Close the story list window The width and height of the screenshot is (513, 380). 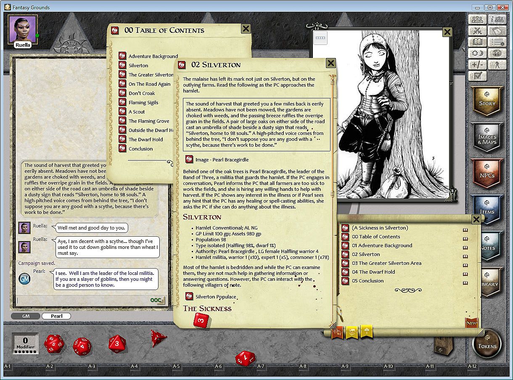click(476, 219)
